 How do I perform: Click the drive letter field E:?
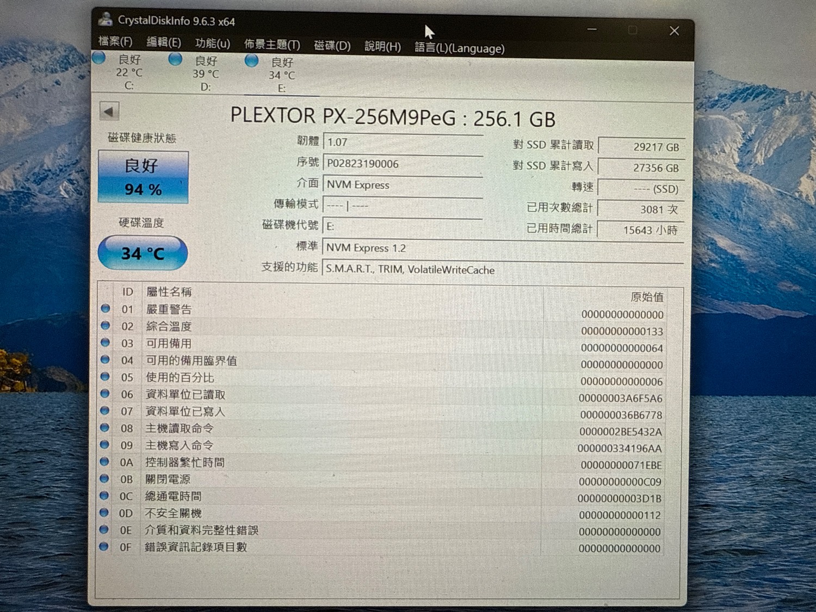pos(403,226)
